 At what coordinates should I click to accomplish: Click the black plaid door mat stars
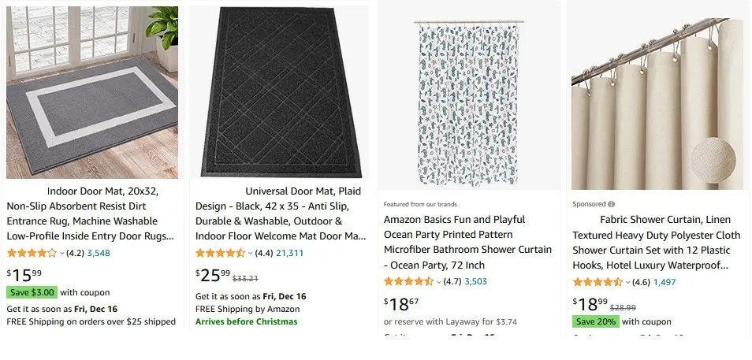220,253
